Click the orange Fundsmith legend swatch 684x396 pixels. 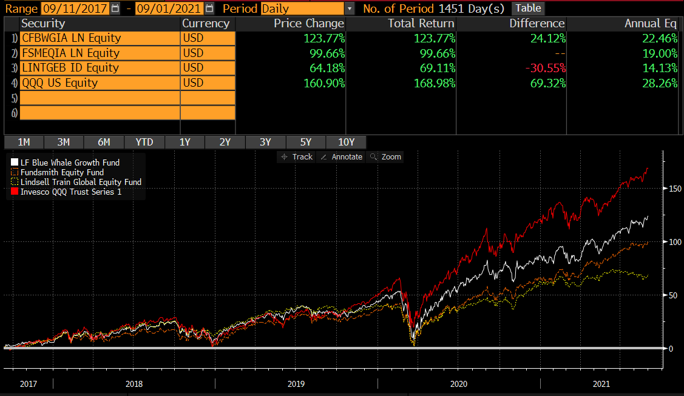pos(15,172)
